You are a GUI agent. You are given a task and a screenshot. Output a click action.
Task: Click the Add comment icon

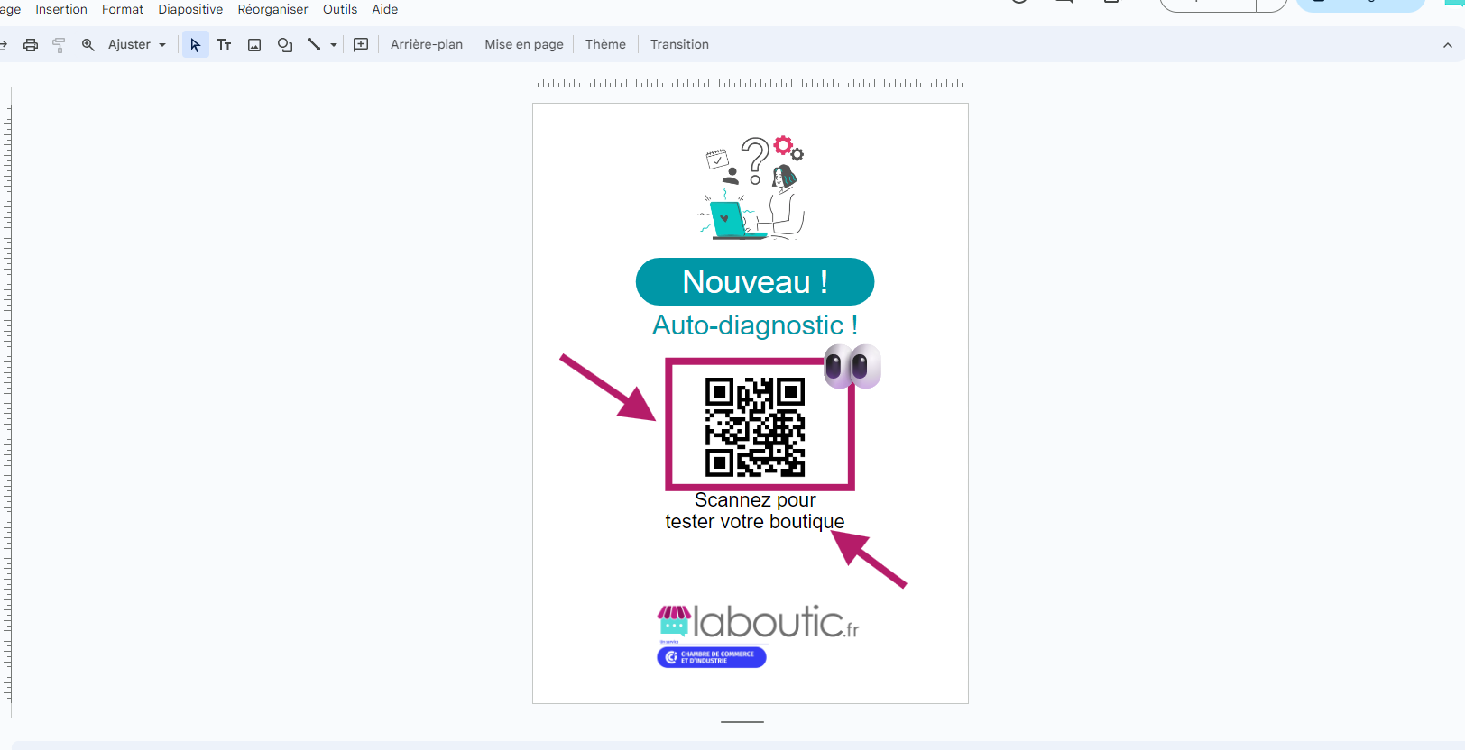[361, 45]
